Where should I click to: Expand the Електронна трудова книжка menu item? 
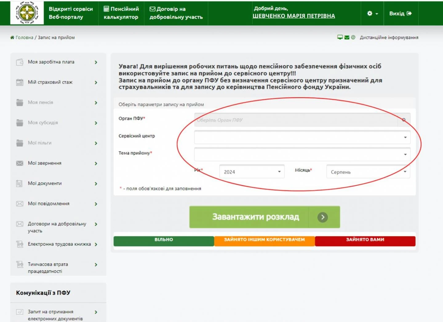(96, 244)
